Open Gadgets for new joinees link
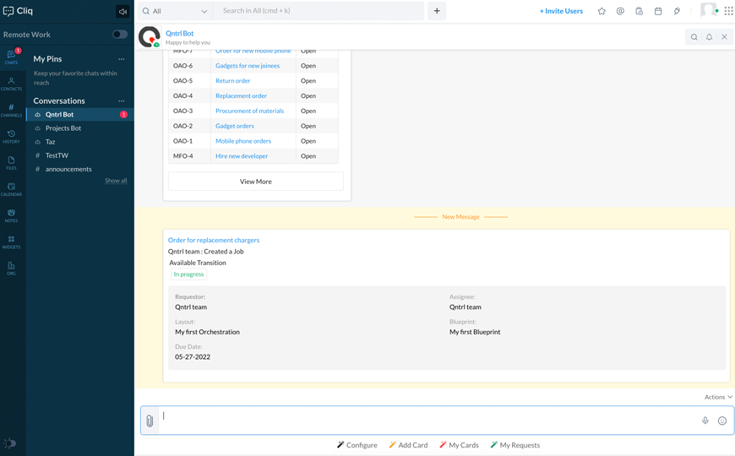 pos(248,66)
